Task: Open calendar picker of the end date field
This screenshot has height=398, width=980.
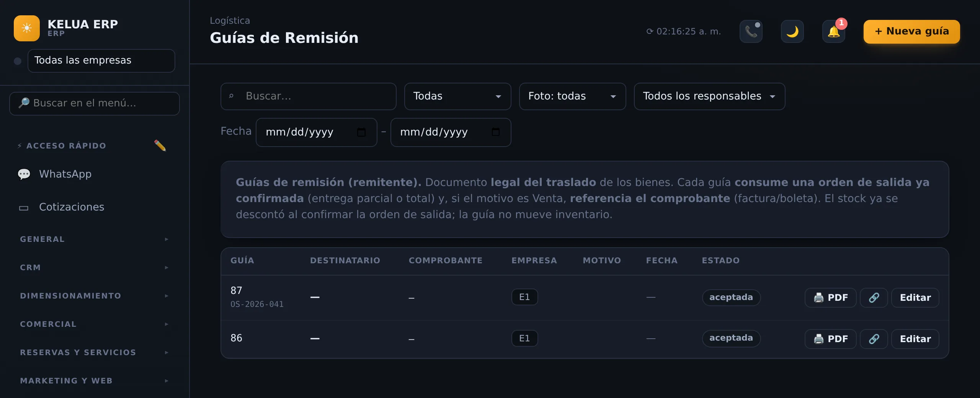Action: coord(496,132)
